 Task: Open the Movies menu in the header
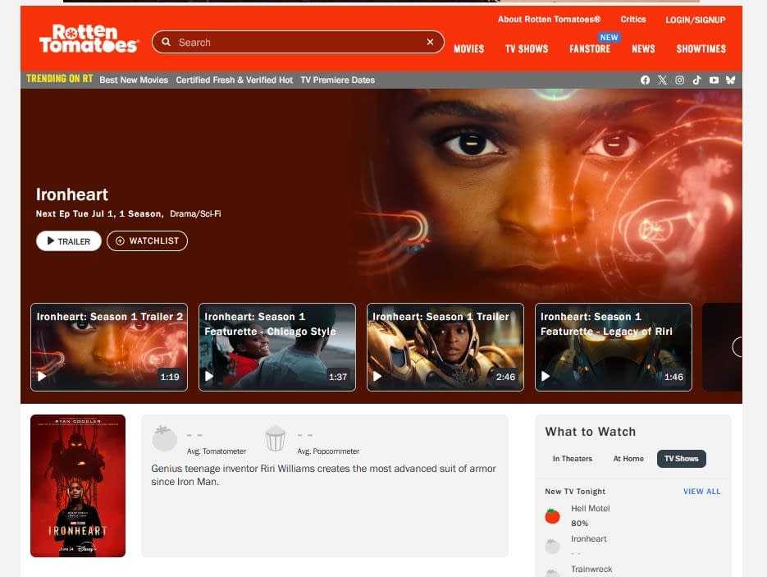point(468,49)
